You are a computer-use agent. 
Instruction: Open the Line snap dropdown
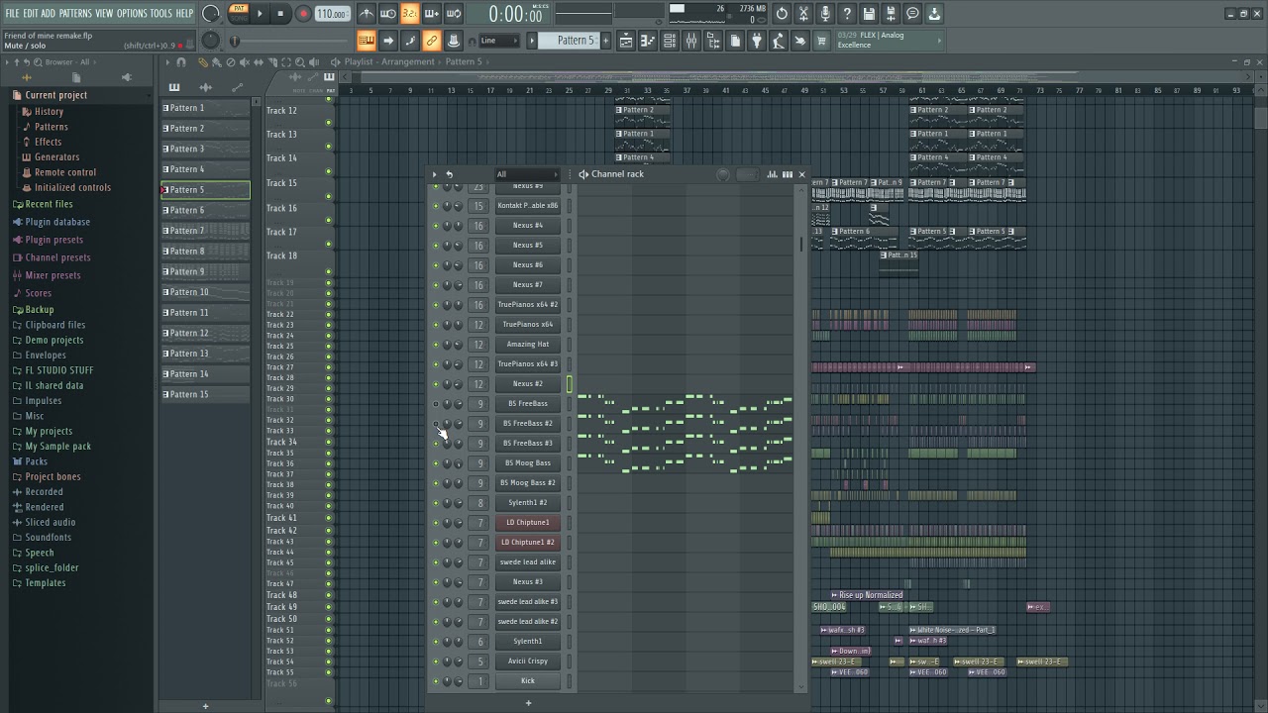tap(498, 41)
